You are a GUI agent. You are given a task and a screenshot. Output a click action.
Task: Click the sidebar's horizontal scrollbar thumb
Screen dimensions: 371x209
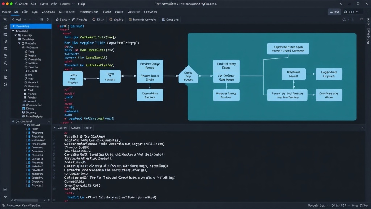click(x=26, y=200)
